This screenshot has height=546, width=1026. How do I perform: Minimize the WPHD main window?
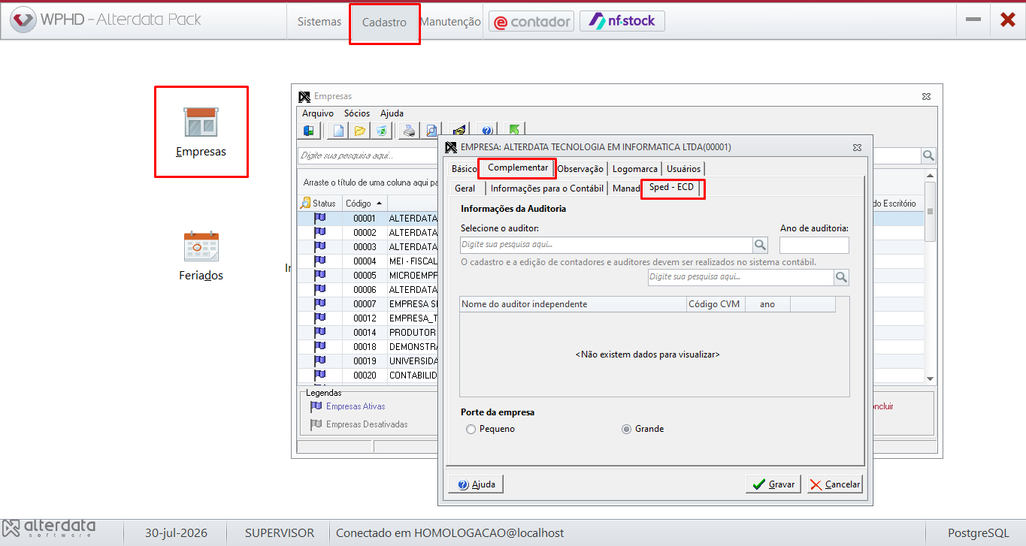973,20
